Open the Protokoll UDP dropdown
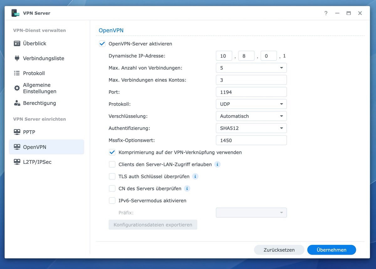Image resolution: width=376 pixels, height=269 pixels. [x=251, y=104]
